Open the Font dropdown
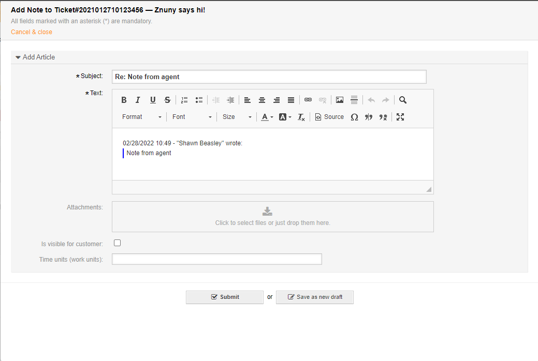 [x=192, y=117]
